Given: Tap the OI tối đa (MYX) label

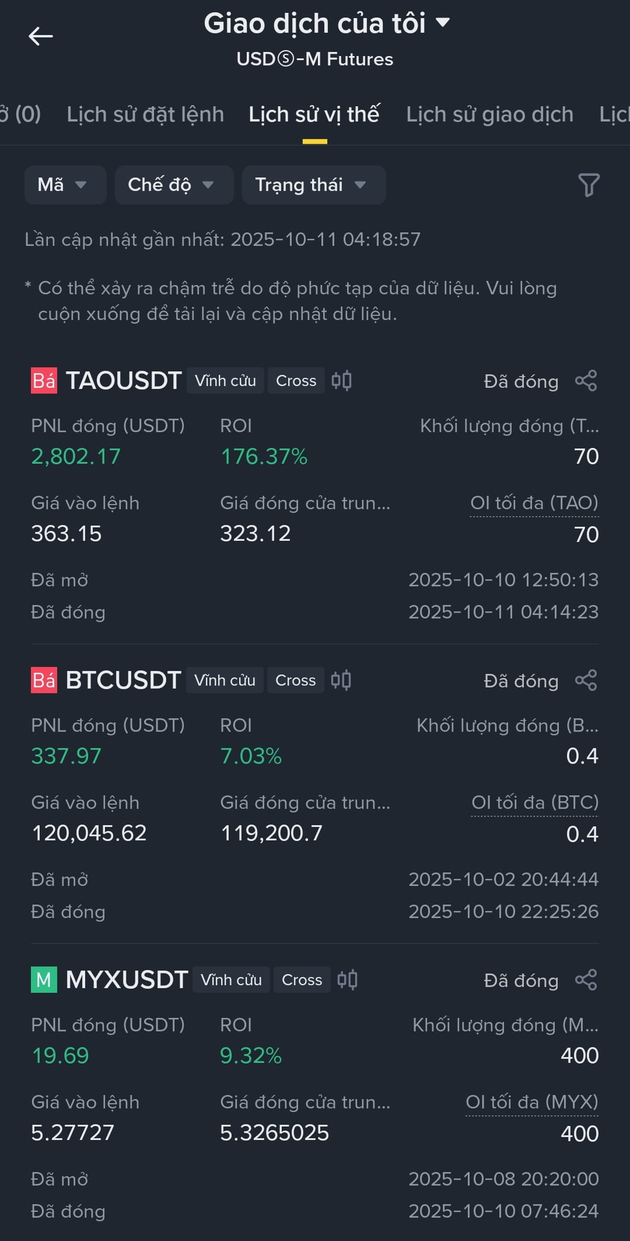Looking at the screenshot, I should pos(532,1102).
